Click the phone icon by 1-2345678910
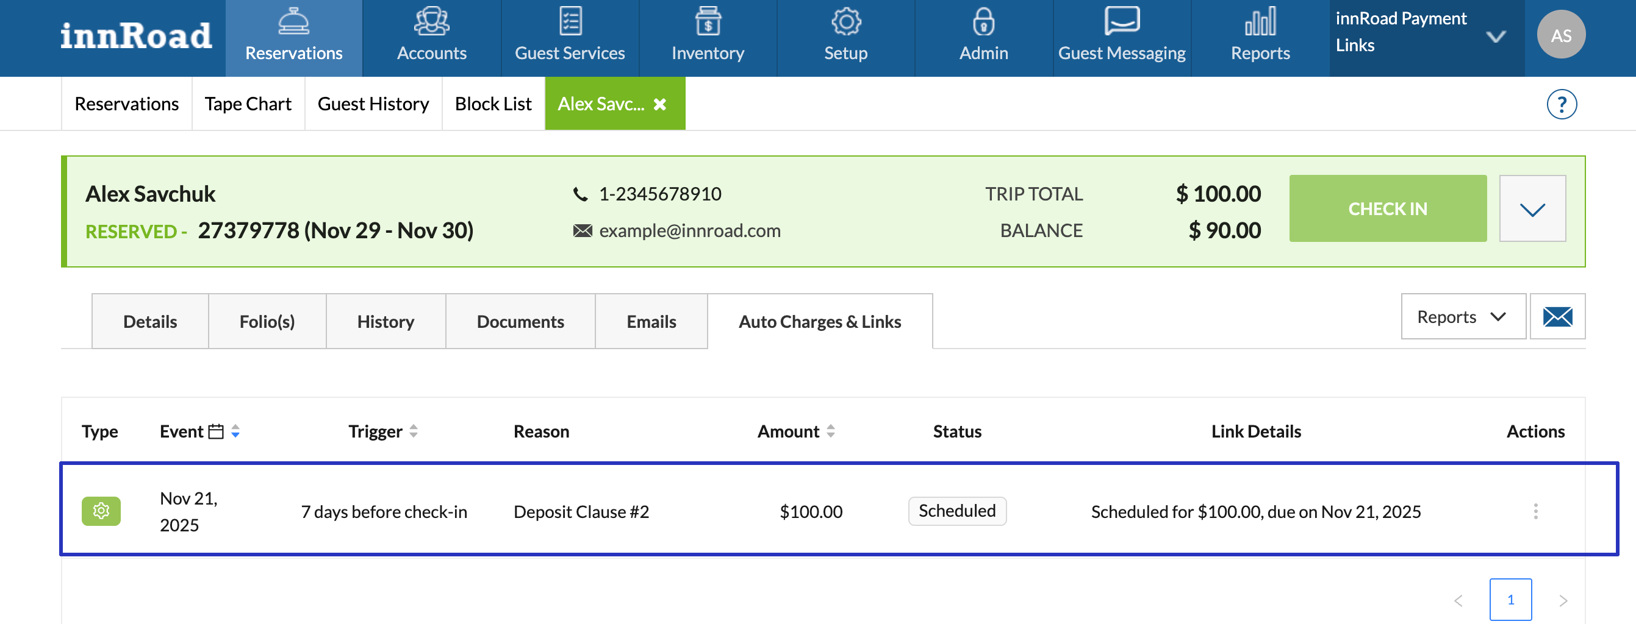 581,194
